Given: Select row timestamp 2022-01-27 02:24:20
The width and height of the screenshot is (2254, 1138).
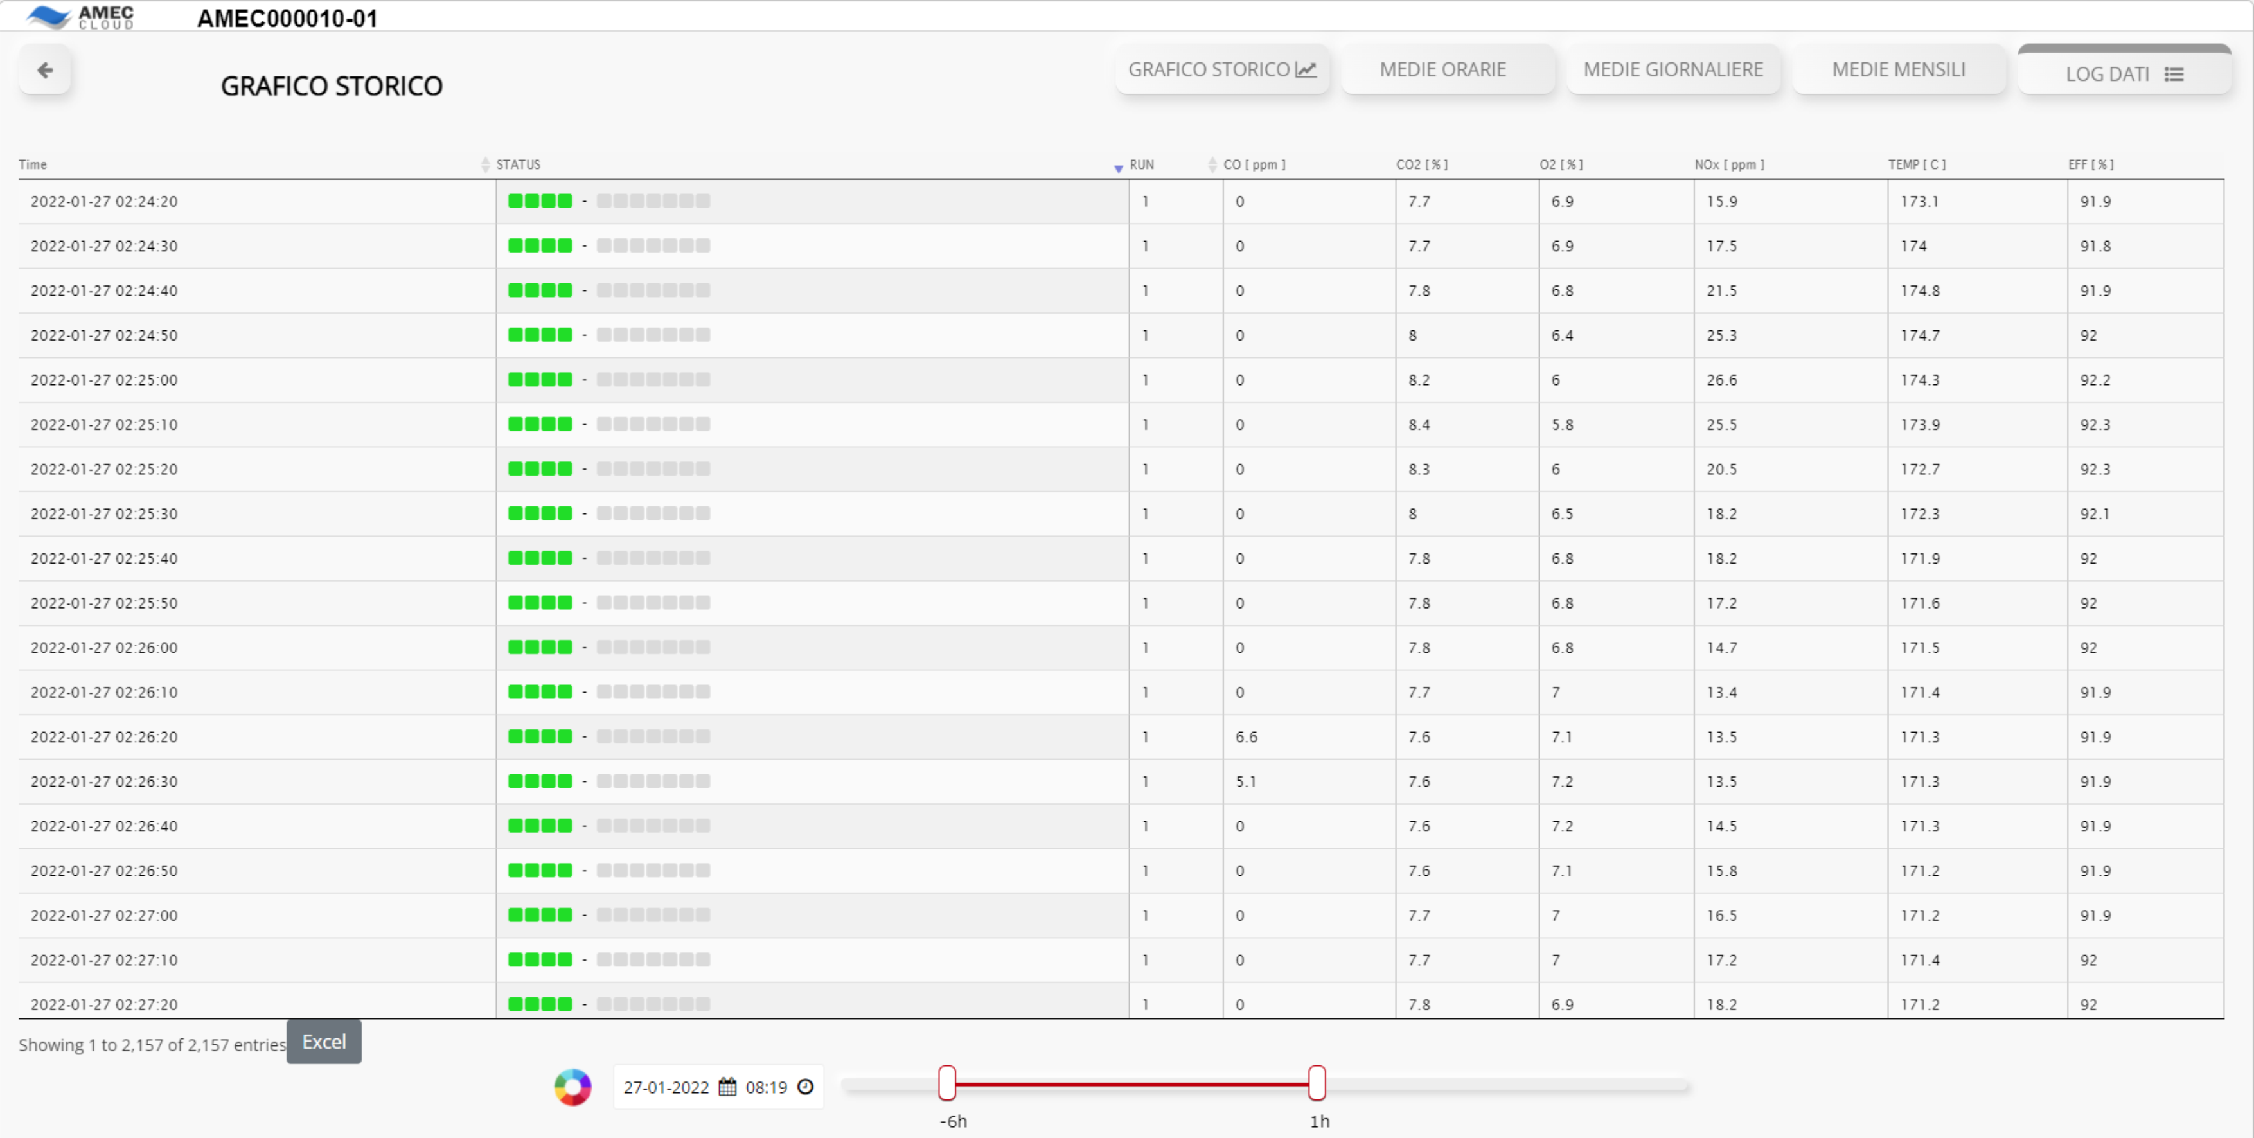Looking at the screenshot, I should [104, 201].
